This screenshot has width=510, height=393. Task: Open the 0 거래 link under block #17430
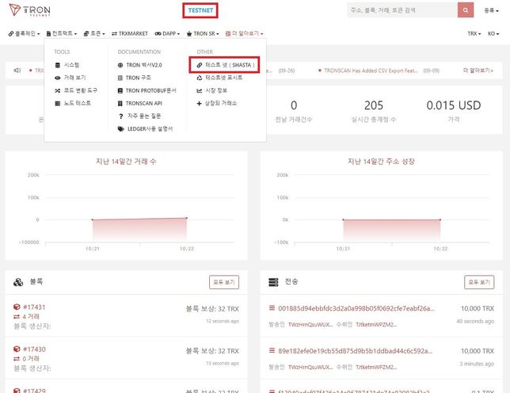point(31,358)
